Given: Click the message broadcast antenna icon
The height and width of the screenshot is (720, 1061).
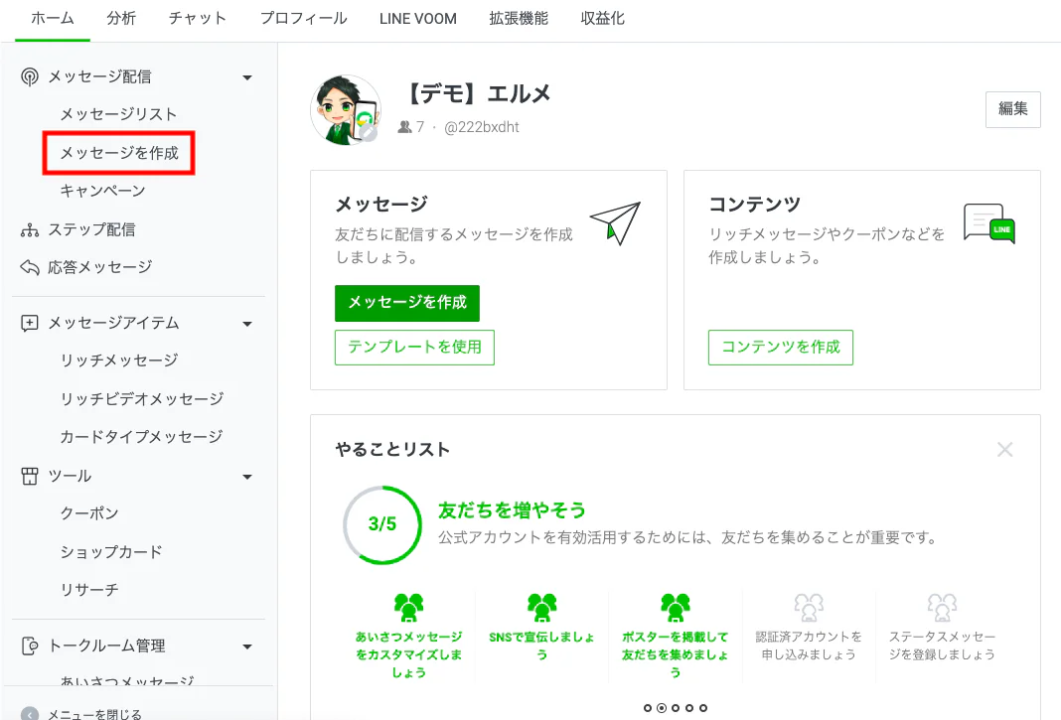Looking at the screenshot, I should [x=29, y=77].
